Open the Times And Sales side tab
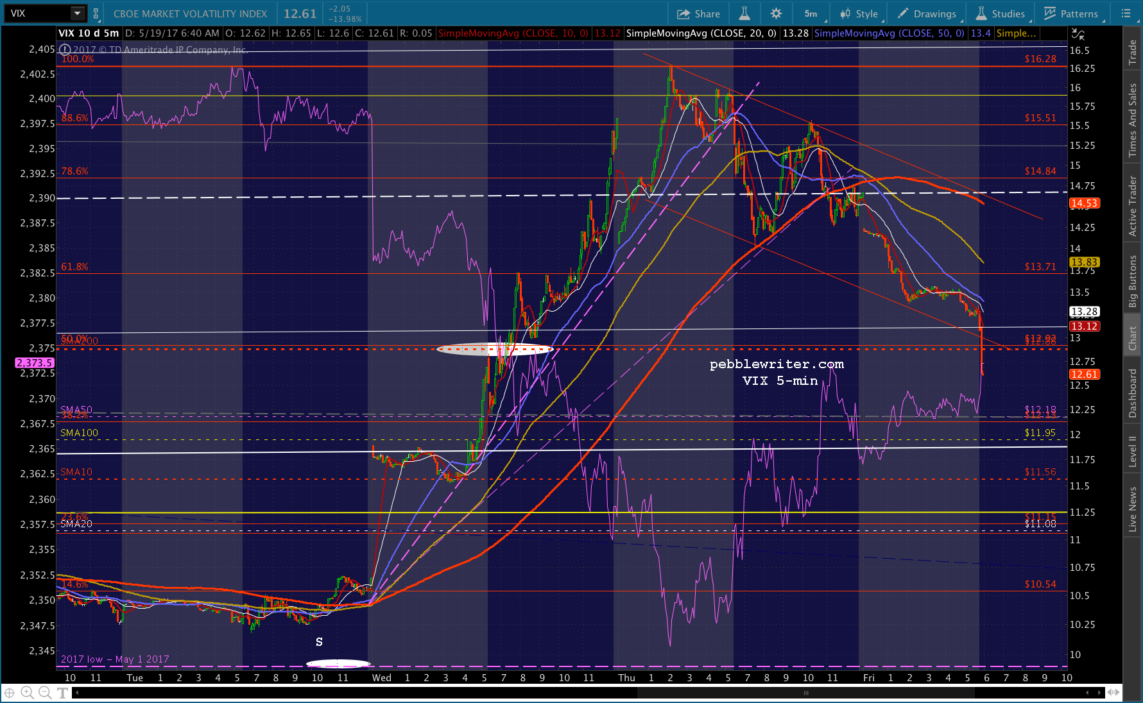This screenshot has width=1143, height=703. [1133, 121]
